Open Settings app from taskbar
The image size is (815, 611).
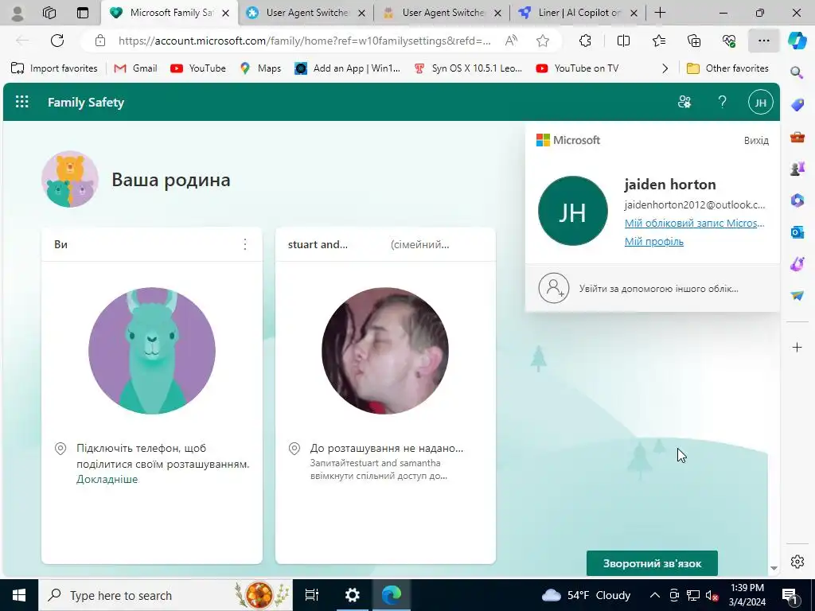353,595
